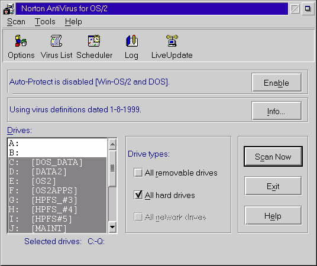The image size is (317, 266).
Task: Select drive E: [OS2]
Action: pyautogui.click(x=57, y=181)
